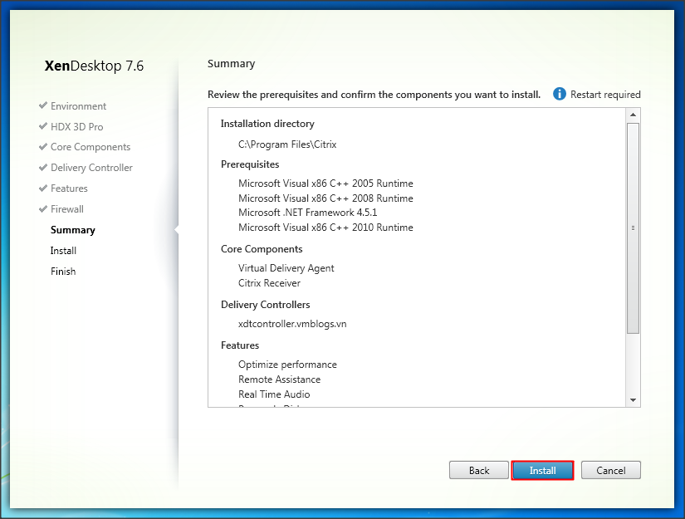
Task: Click the xdtcontroller.vmblogs.vn controller entry
Action: click(292, 324)
